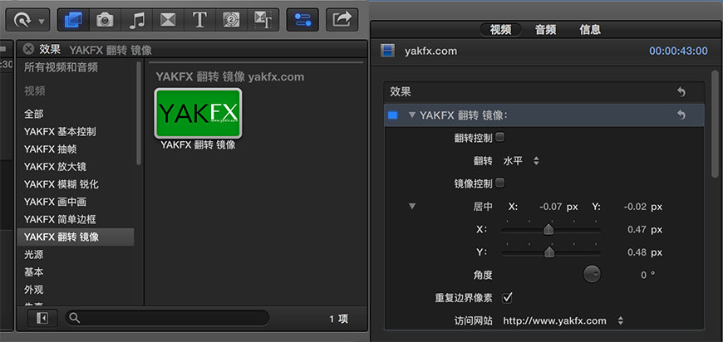723x342 pixels.
Task: Click the effects search input field
Action: (x=167, y=318)
